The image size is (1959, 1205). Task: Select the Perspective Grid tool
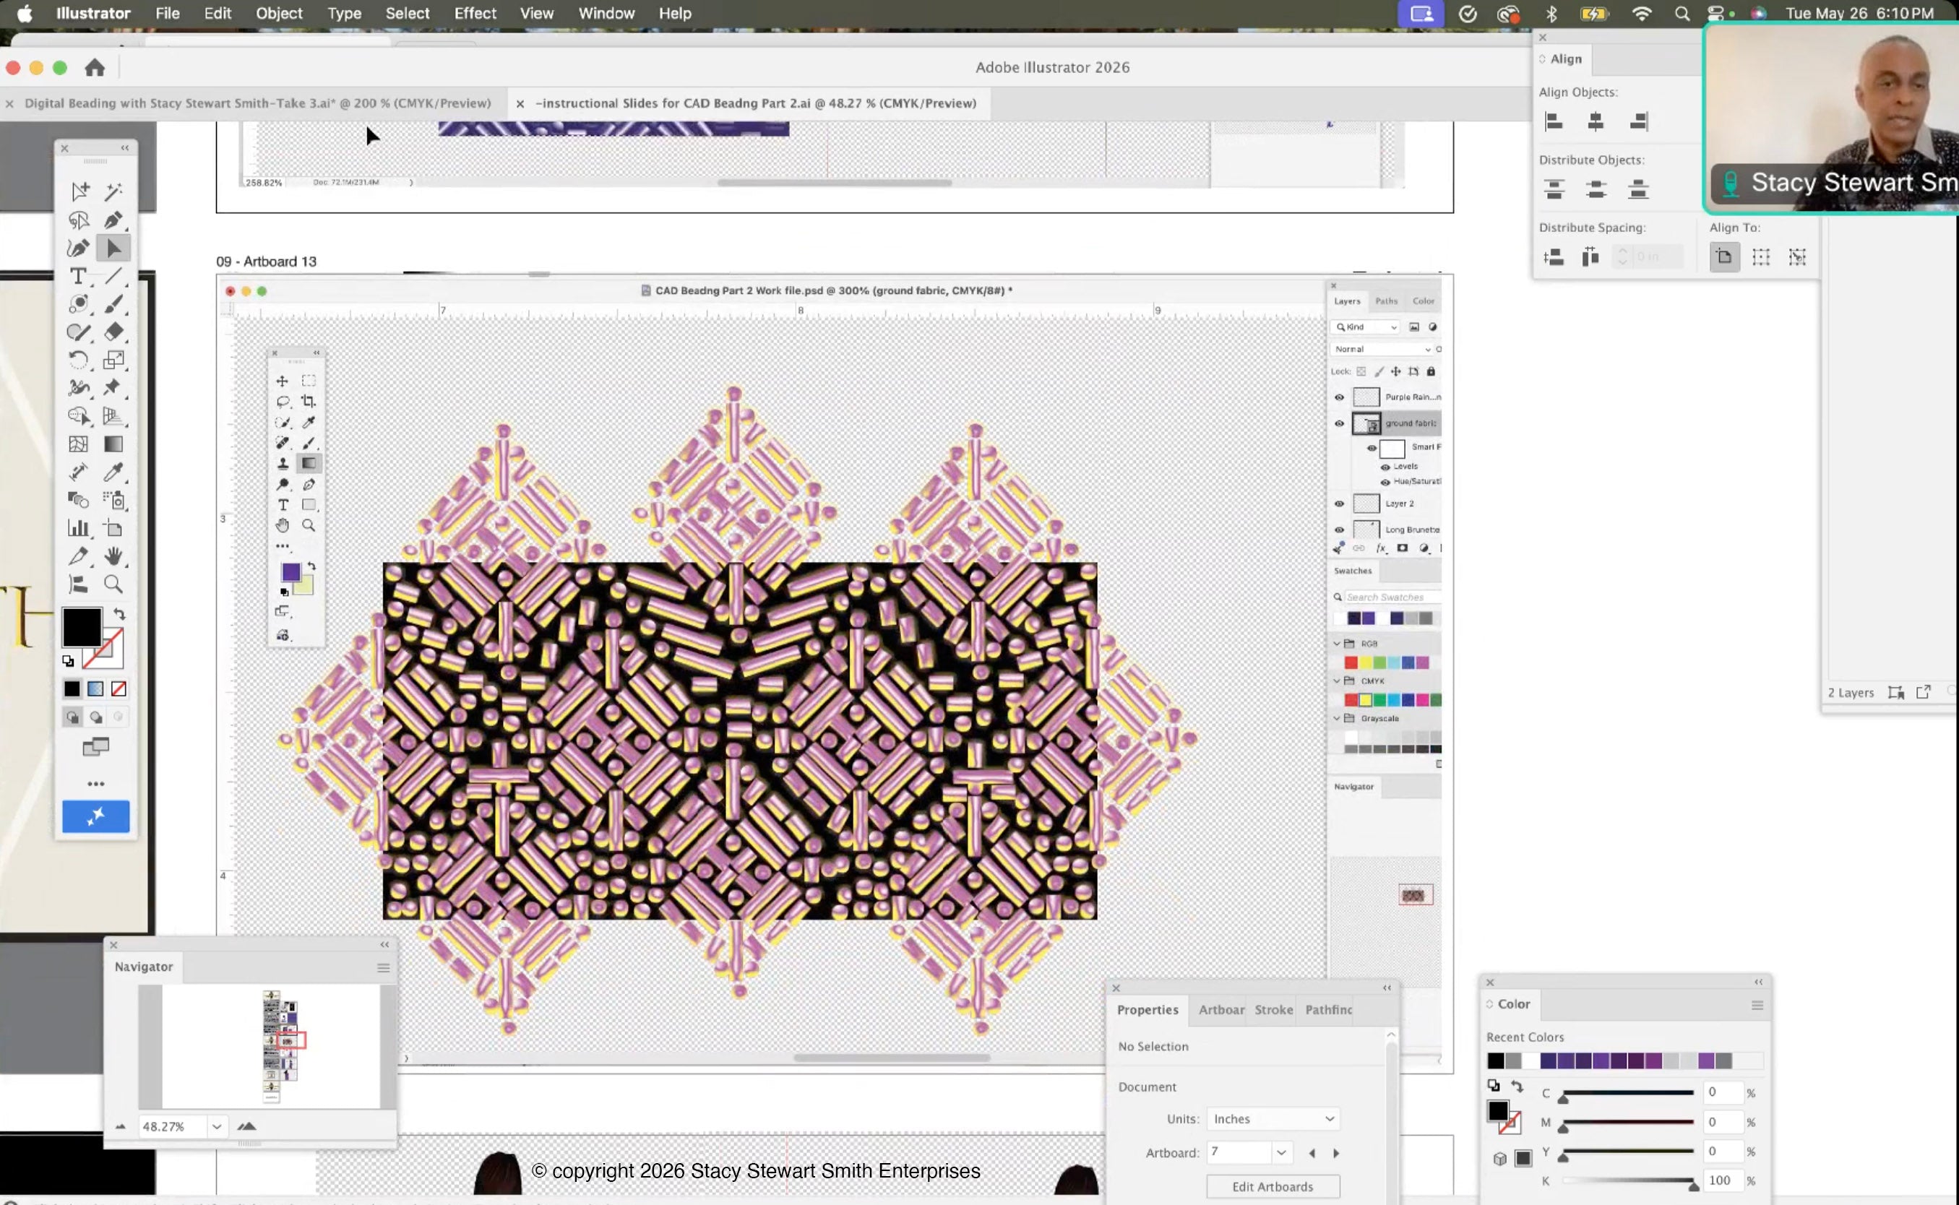(x=113, y=416)
